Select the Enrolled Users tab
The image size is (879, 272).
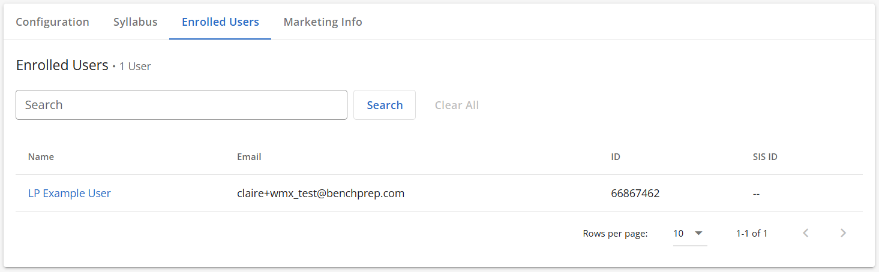pyautogui.click(x=220, y=22)
